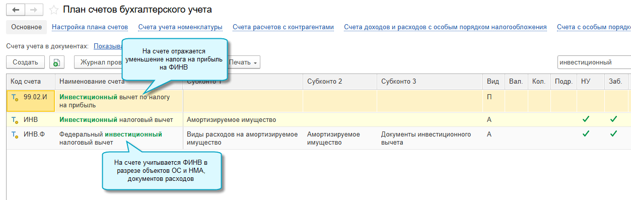Click account icon in ИНВ row
Viewport: 631px width, 200px height.
15,120
